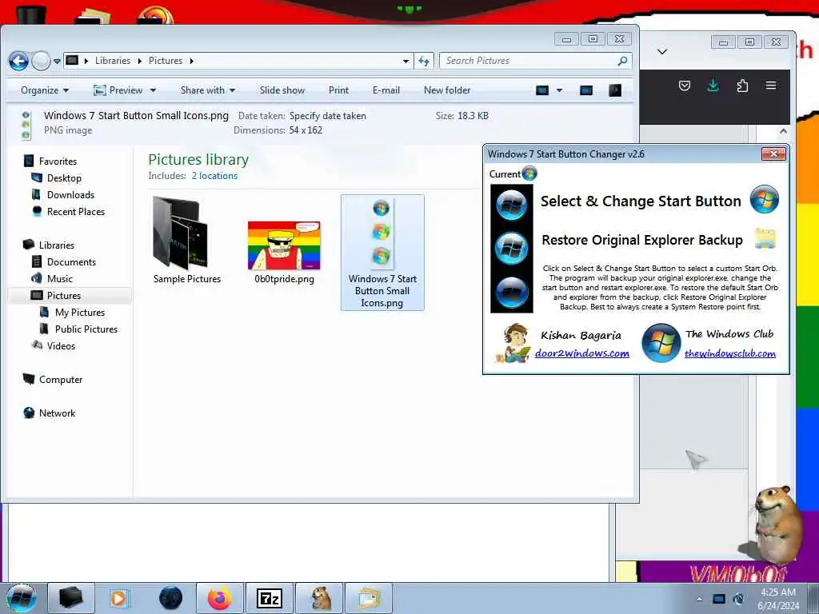Show hidden system tray icons

699,599
